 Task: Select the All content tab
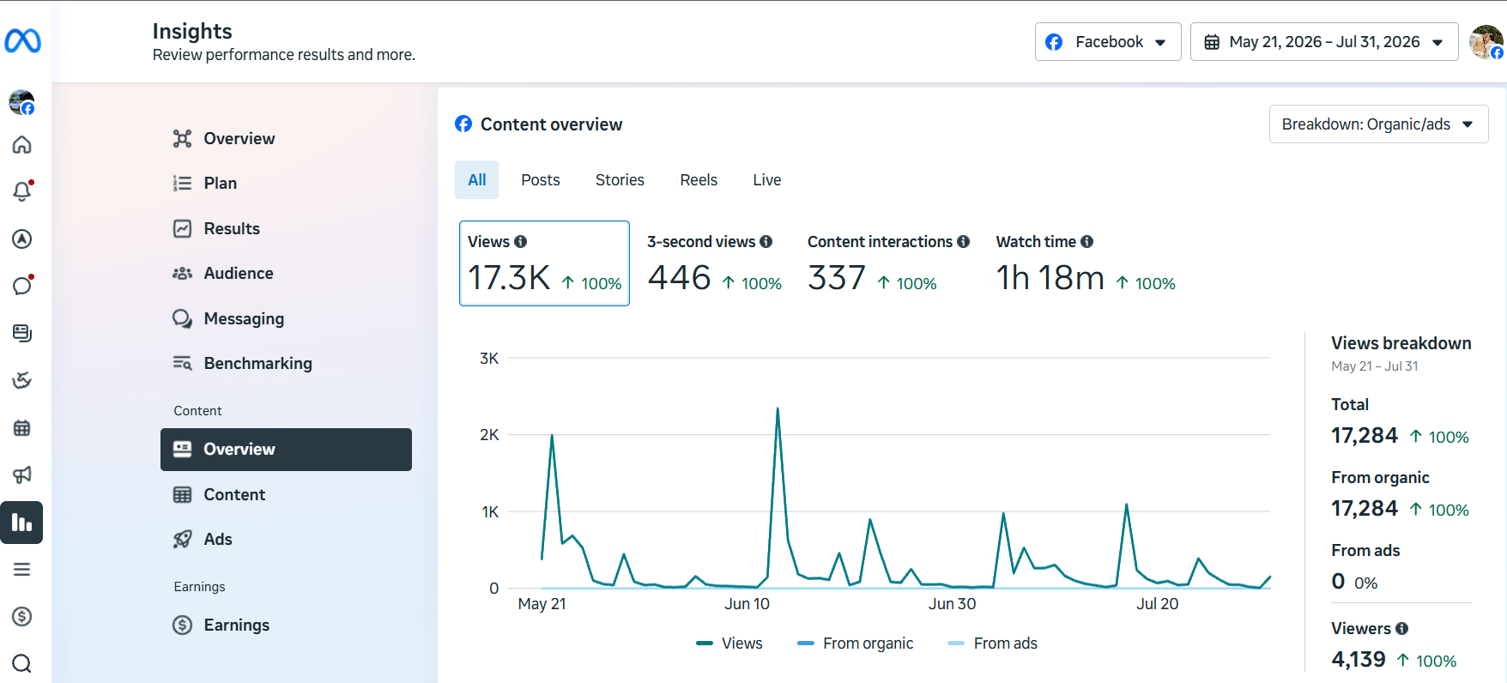476,180
